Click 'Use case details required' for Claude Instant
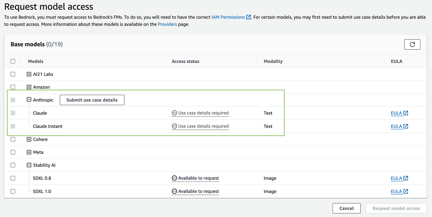This screenshot has width=432, height=217. coord(203,126)
